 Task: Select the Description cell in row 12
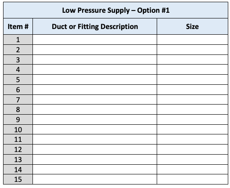point(95,149)
